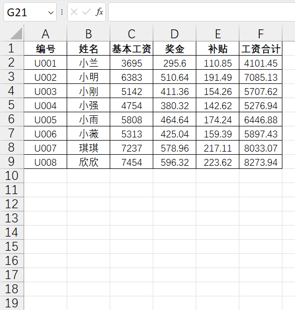
Task: Select row 1 header
Action: pyautogui.click(x=12, y=48)
